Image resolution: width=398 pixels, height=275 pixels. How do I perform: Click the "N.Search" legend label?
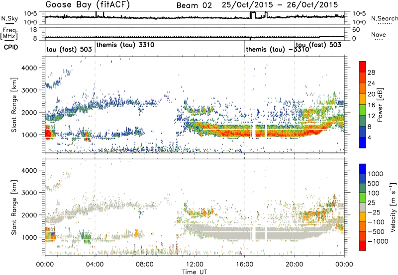[384, 18]
